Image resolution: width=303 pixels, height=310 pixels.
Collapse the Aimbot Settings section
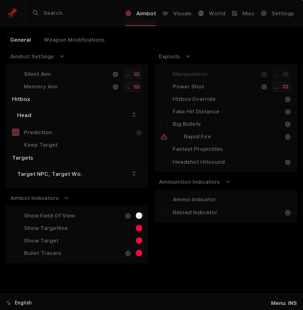[62, 56]
